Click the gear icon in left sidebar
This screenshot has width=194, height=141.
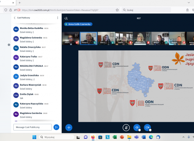9,45
